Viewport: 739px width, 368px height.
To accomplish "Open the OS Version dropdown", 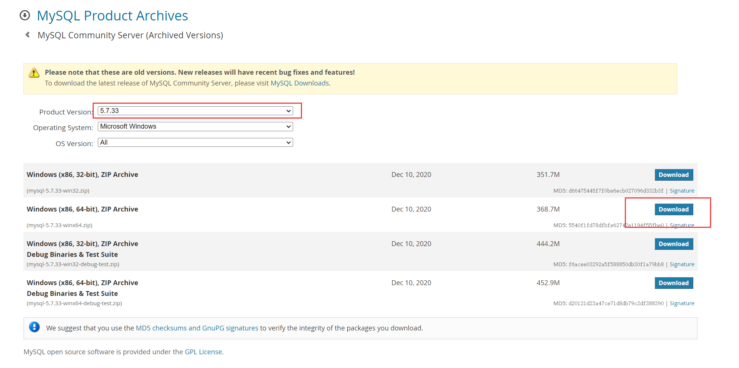I will pyautogui.click(x=195, y=143).
